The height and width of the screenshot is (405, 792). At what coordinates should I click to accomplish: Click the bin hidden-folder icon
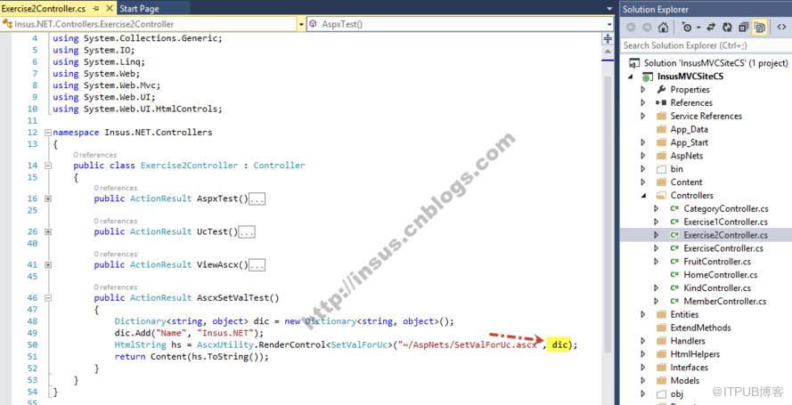click(661, 169)
